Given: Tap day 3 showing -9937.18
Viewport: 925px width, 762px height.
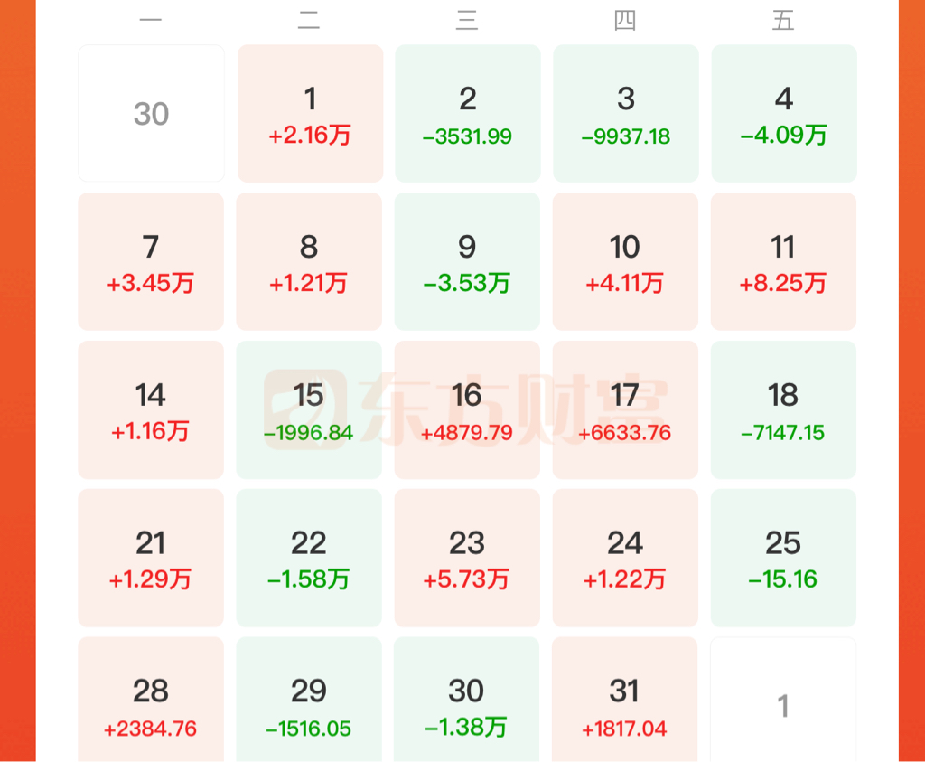Looking at the screenshot, I should tap(625, 113).
